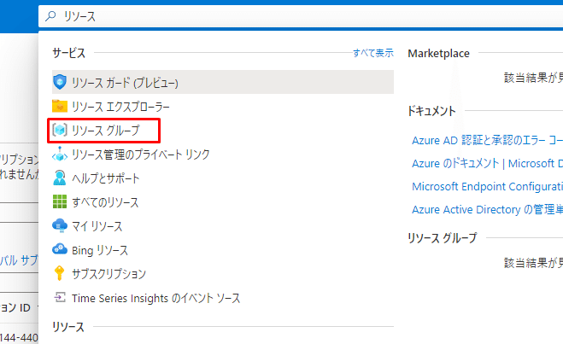This screenshot has width=563, height=344.
Task: Click the bottom リソース section heading
Action: click(x=68, y=327)
